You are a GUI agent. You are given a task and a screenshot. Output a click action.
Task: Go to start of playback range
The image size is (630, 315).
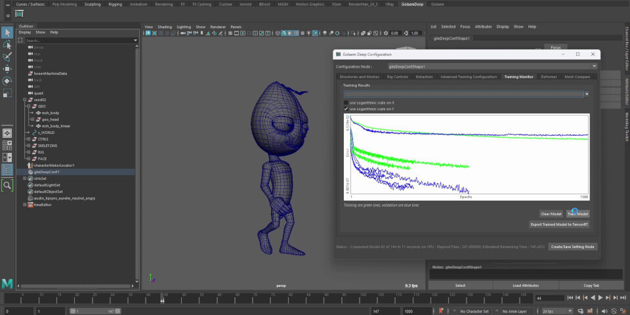(x=570, y=298)
